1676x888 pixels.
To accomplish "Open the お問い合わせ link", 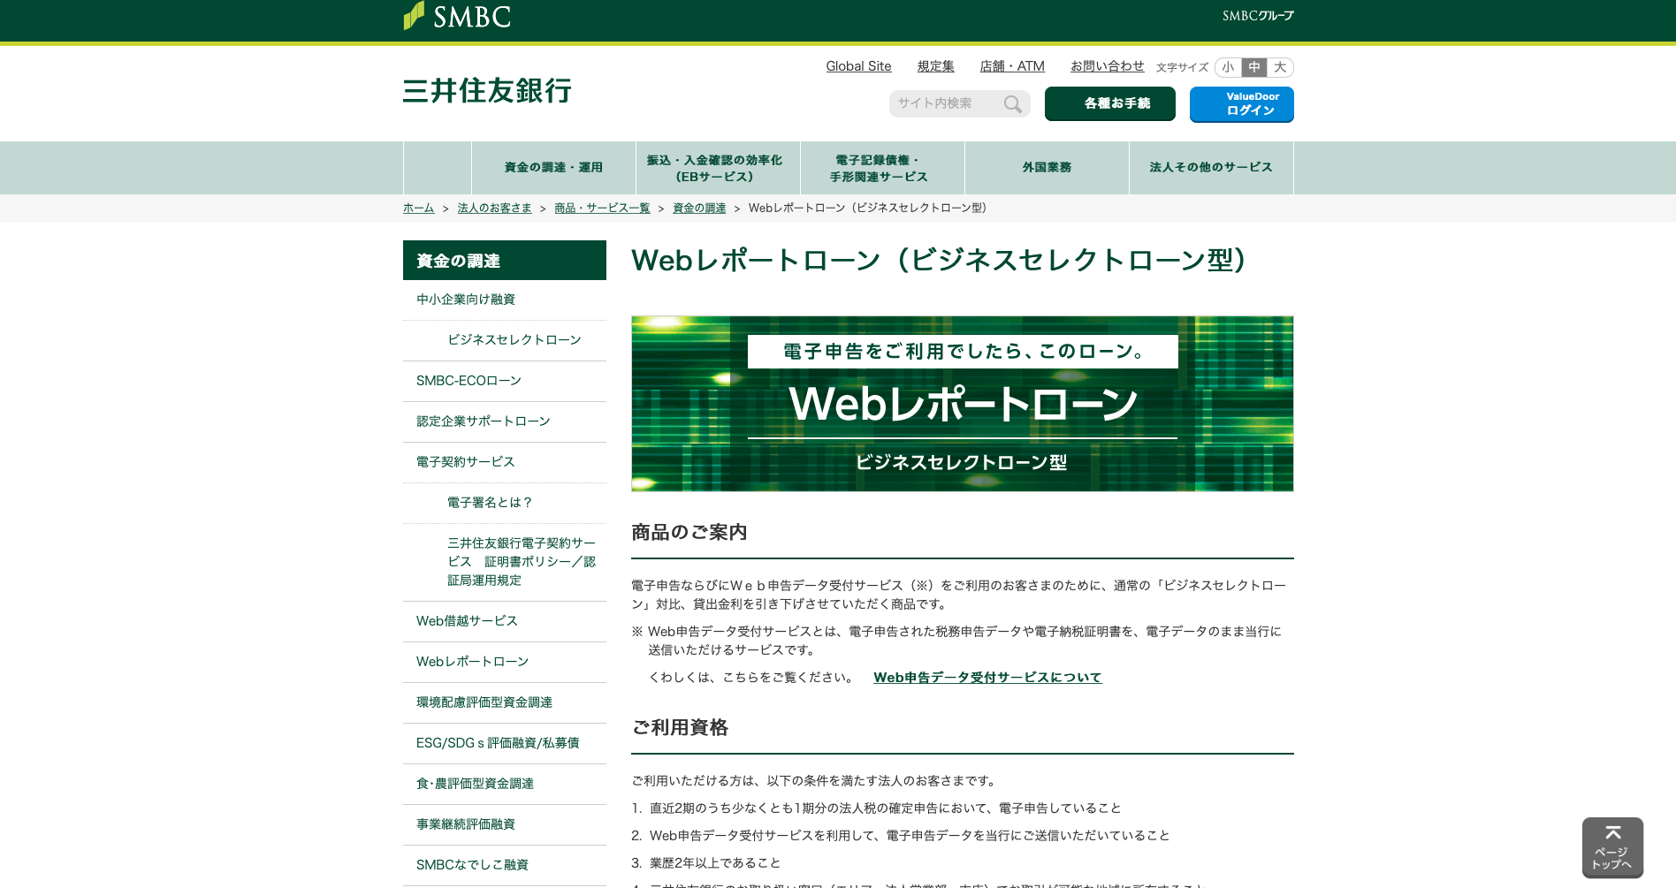I will [1107, 66].
